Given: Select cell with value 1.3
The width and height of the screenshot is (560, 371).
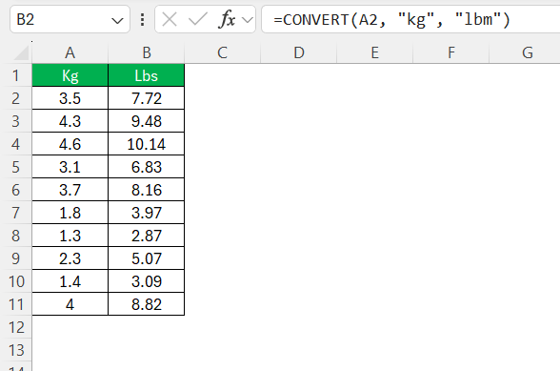Looking at the screenshot, I should (x=70, y=236).
